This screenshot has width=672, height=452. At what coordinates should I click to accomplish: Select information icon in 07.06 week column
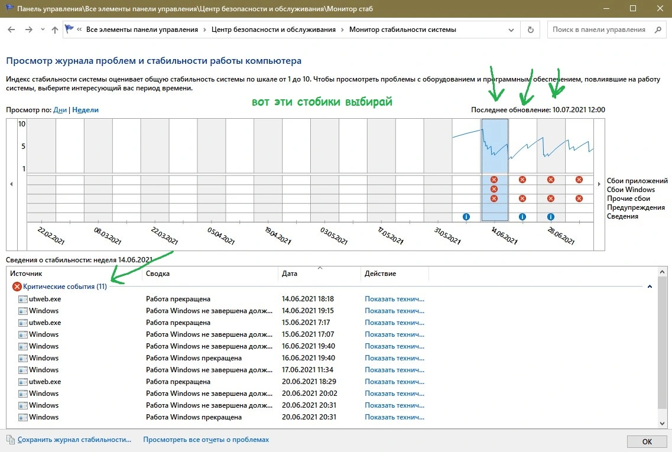click(x=466, y=217)
